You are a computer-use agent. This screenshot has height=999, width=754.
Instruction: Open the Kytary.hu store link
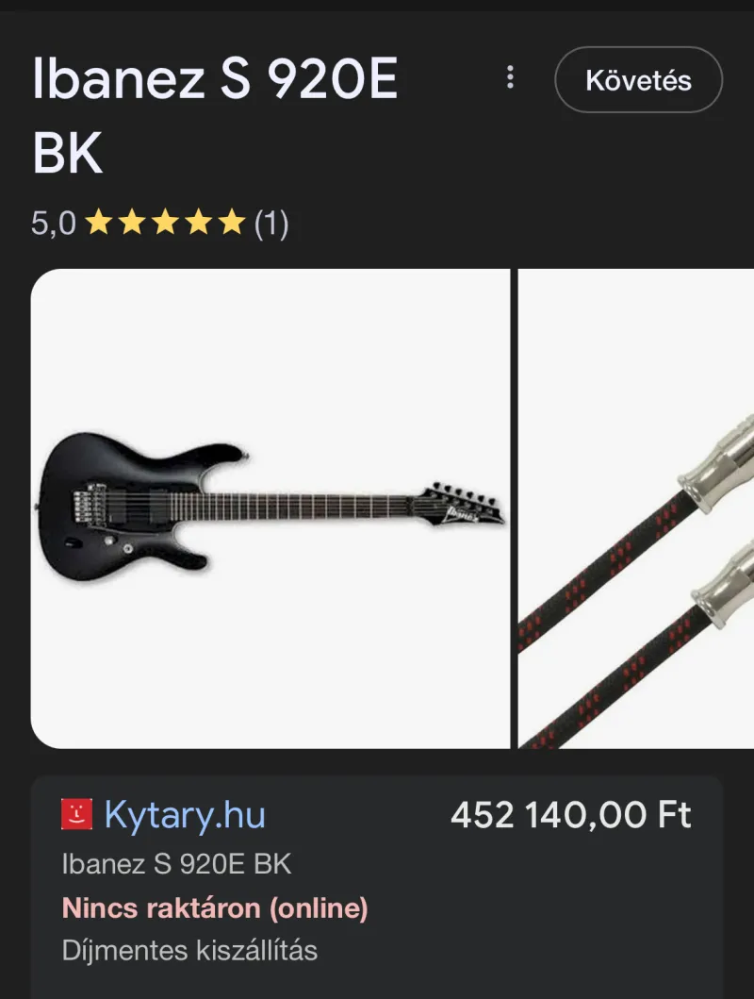click(x=185, y=815)
